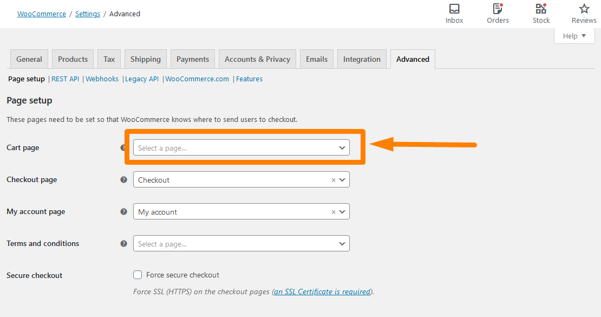Viewport: 601px width, 317px height.
Task: Click help icon beside Checkout page
Action: pyautogui.click(x=123, y=179)
